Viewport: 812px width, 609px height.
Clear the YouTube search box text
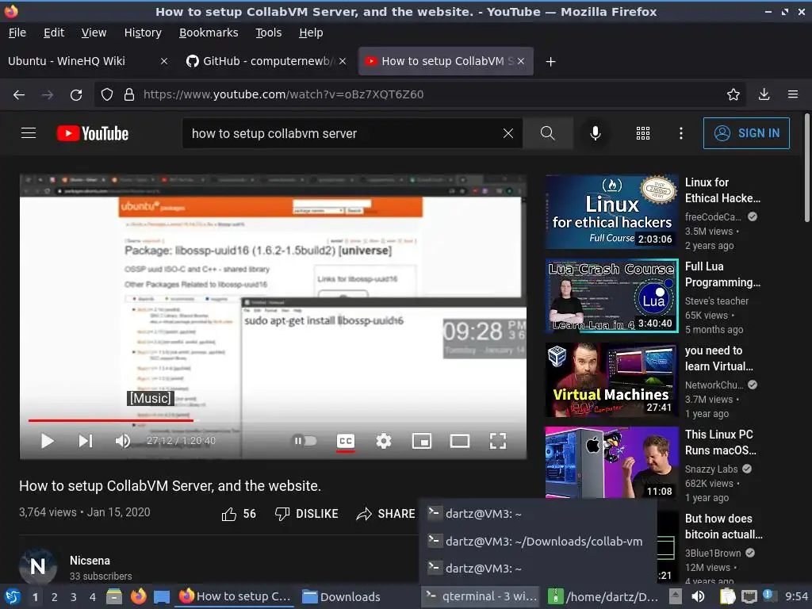508,133
